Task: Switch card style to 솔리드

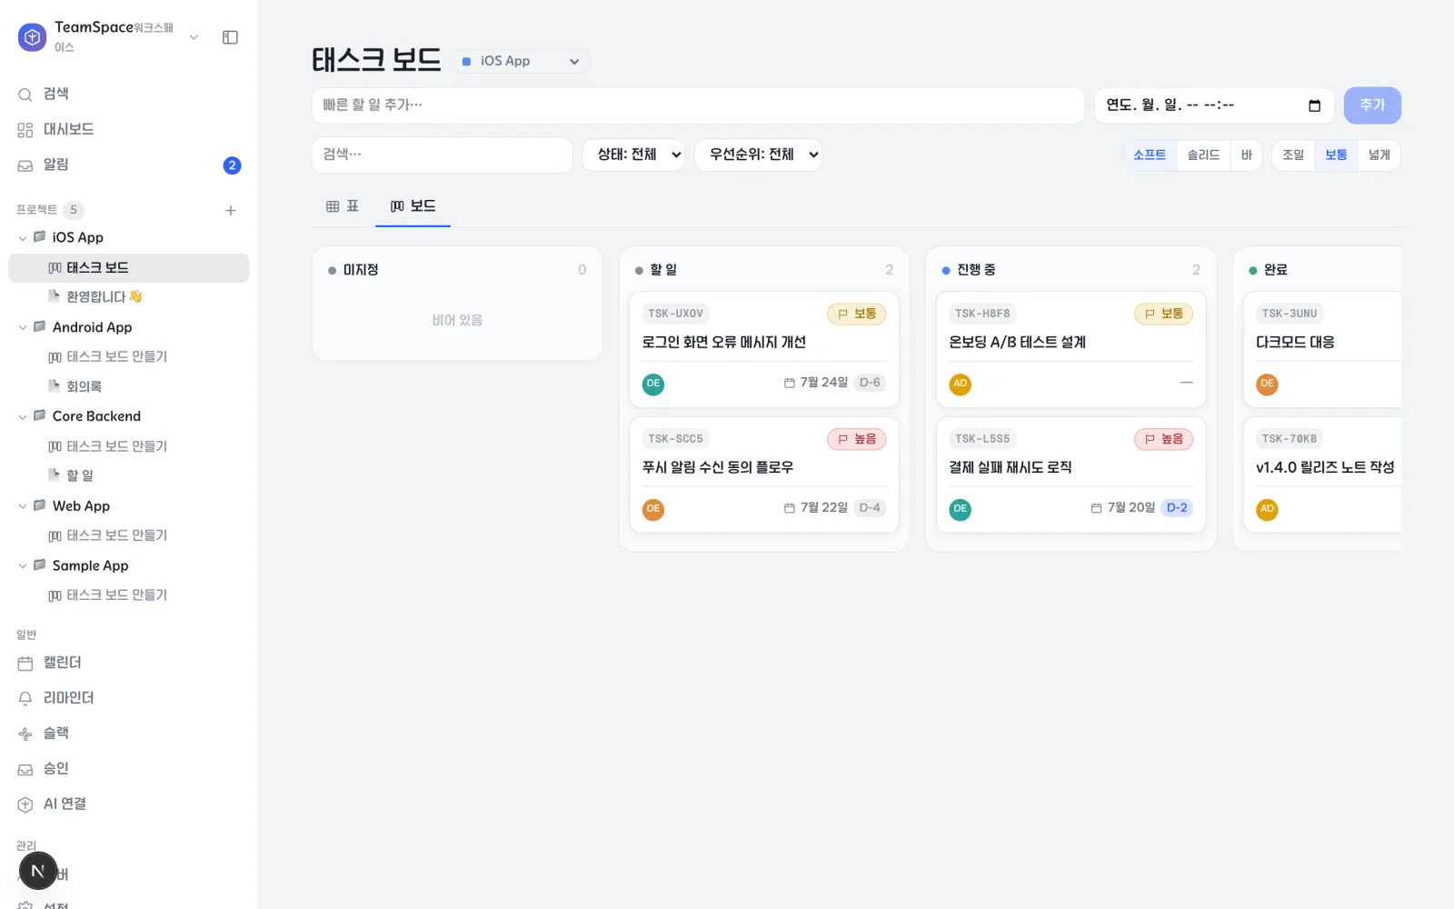Action: [1203, 155]
